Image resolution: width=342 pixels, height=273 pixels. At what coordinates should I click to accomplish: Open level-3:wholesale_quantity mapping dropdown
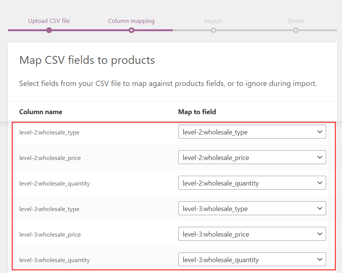[252, 259]
